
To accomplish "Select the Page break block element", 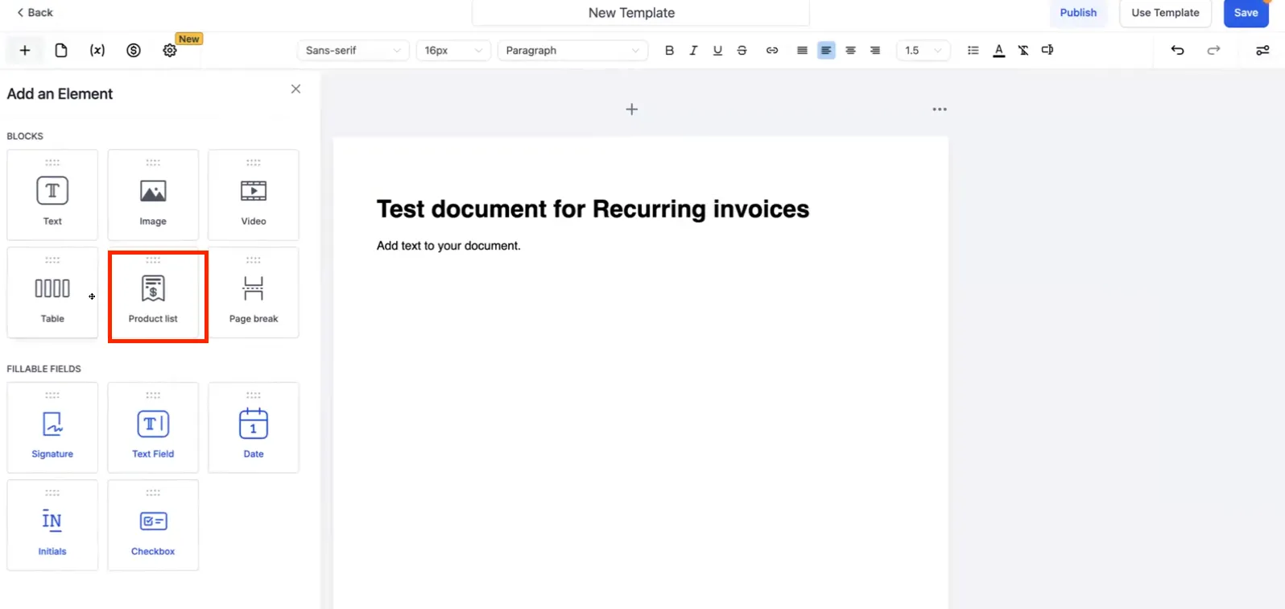I will pyautogui.click(x=254, y=292).
